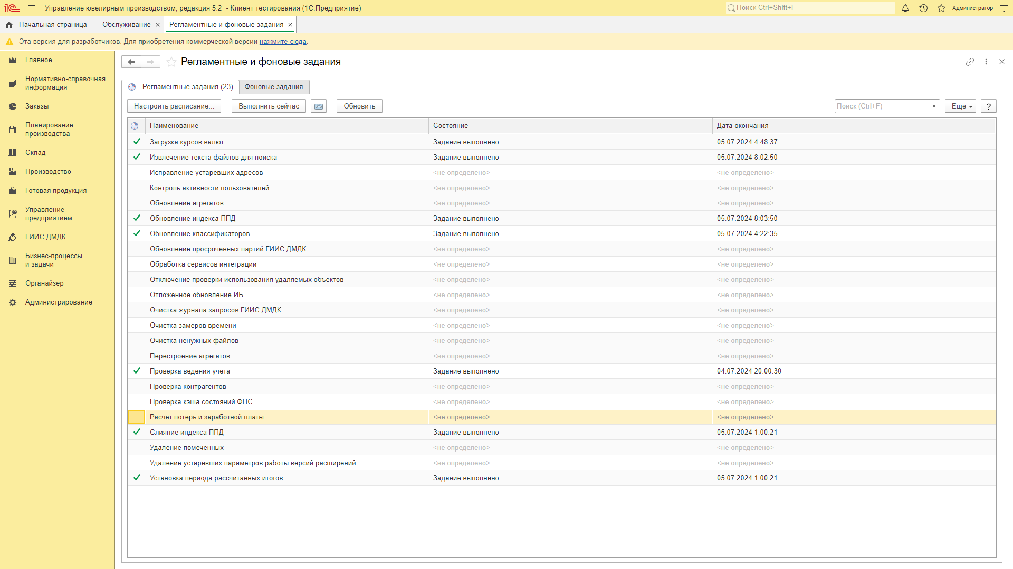Open the Администрирование section
The width and height of the screenshot is (1013, 569).
[57, 302]
